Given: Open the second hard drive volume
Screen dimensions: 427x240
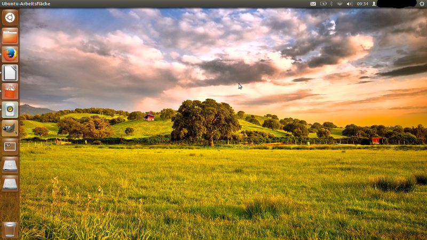Looking at the screenshot, I should pyautogui.click(x=10, y=183).
